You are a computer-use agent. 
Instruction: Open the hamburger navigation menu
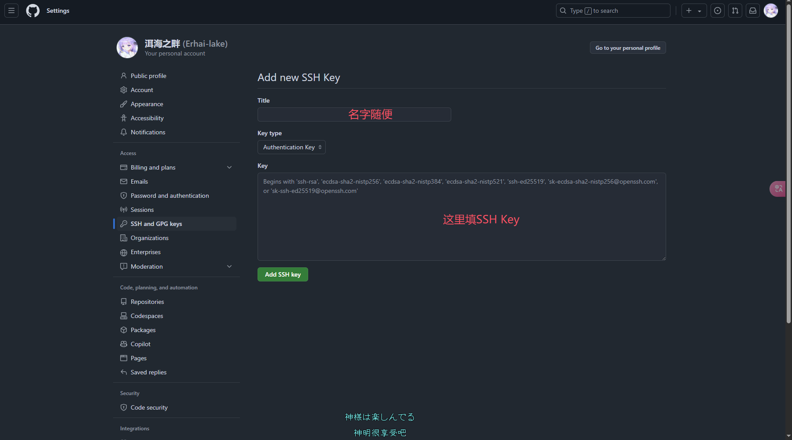pyautogui.click(x=11, y=11)
